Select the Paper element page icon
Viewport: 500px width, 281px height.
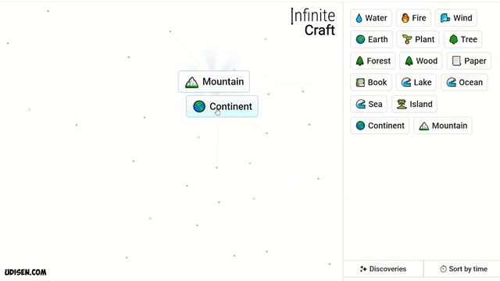pos(456,61)
